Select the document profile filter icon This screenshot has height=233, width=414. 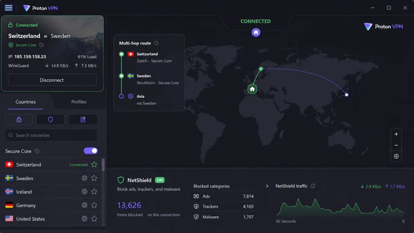click(x=83, y=119)
